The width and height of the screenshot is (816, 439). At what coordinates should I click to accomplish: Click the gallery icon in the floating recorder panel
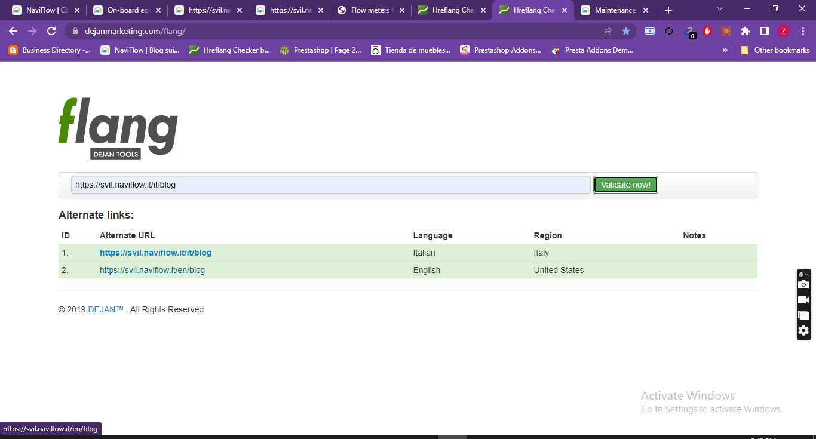point(803,315)
